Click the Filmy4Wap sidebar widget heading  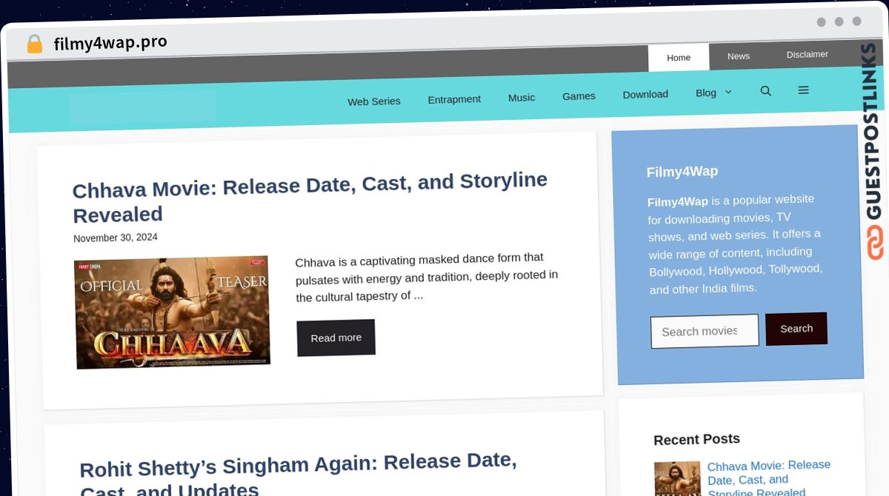pyautogui.click(x=682, y=172)
